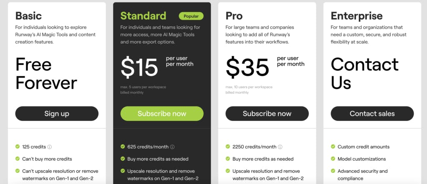
Task: Click checkmark beside Can't buy more credits
Action: 18,159
